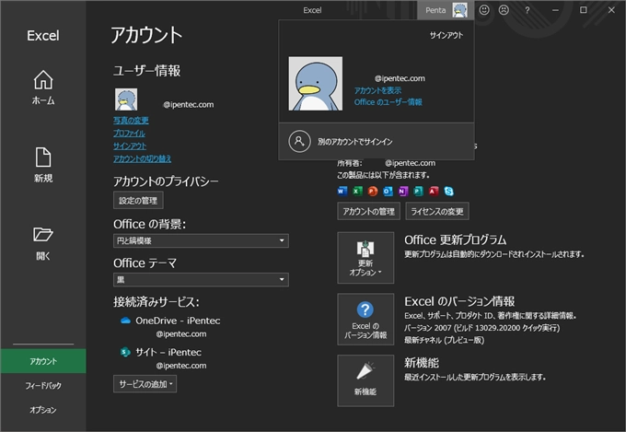
Task: Click the アカウントの切り替え link
Action: (x=142, y=158)
